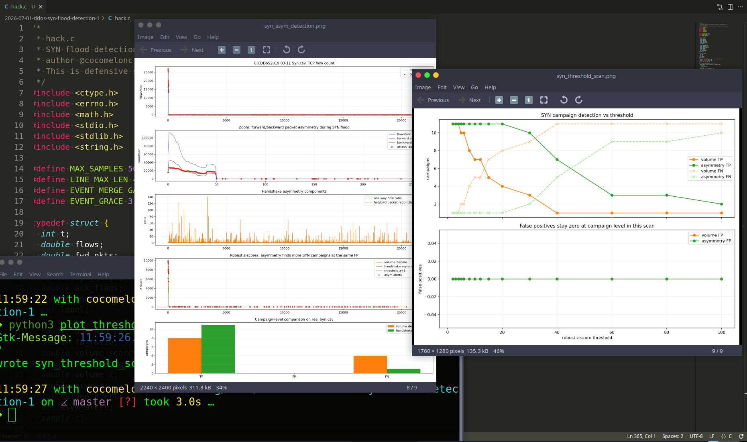Go to Previous image in syn_threshold_scan viewer
The width and height of the screenshot is (747, 442).
click(x=433, y=100)
